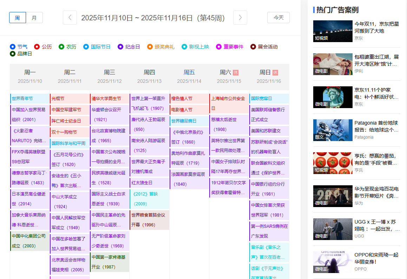Open the 亨氏 tomato ad article title
407x279 pixels.
(x=376, y=159)
